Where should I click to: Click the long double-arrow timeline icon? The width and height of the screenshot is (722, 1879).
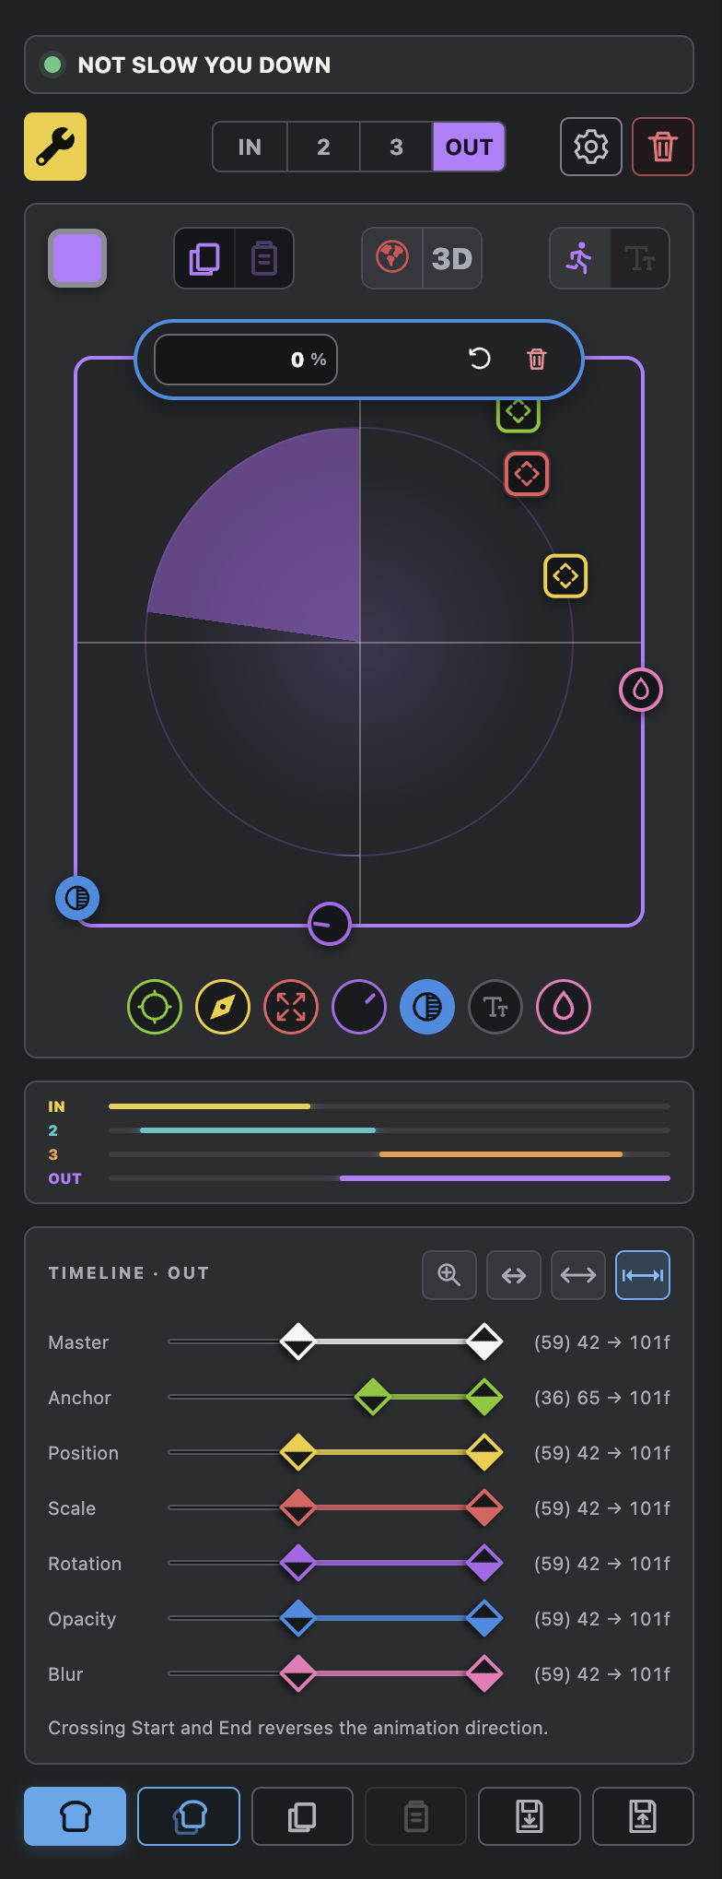578,1275
